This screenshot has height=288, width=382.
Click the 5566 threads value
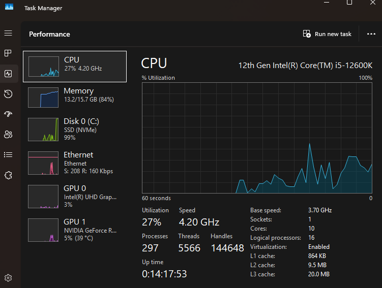(x=189, y=248)
